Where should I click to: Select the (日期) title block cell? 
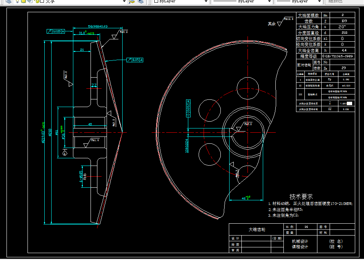(x=277, y=238)
